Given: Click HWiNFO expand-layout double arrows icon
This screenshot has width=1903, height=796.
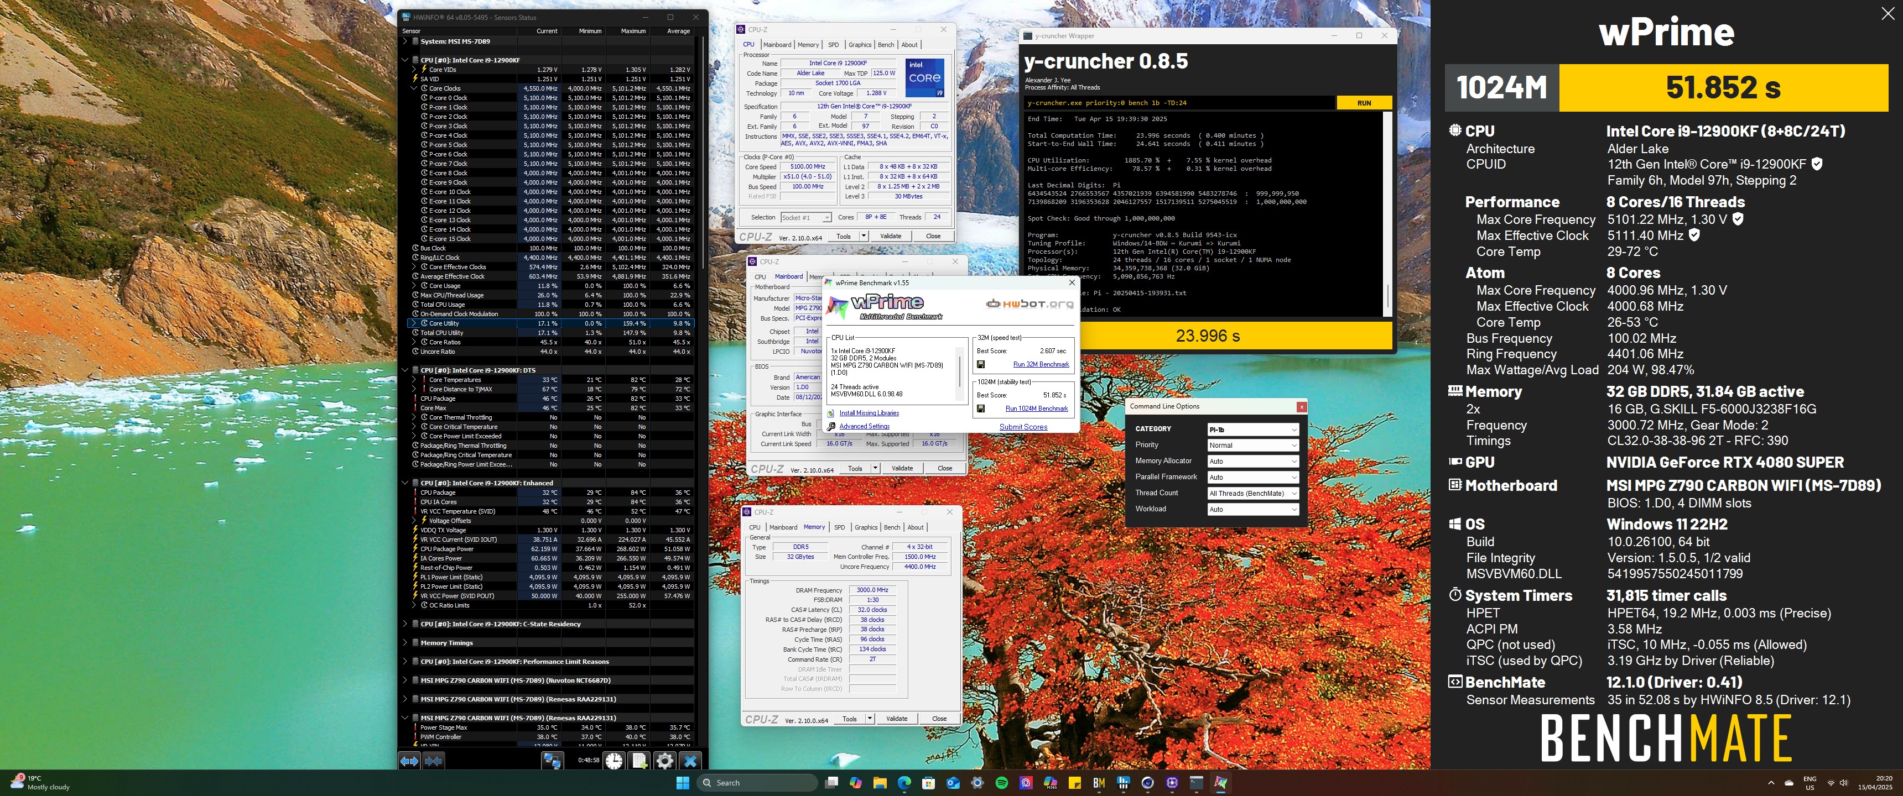Looking at the screenshot, I should point(409,761).
